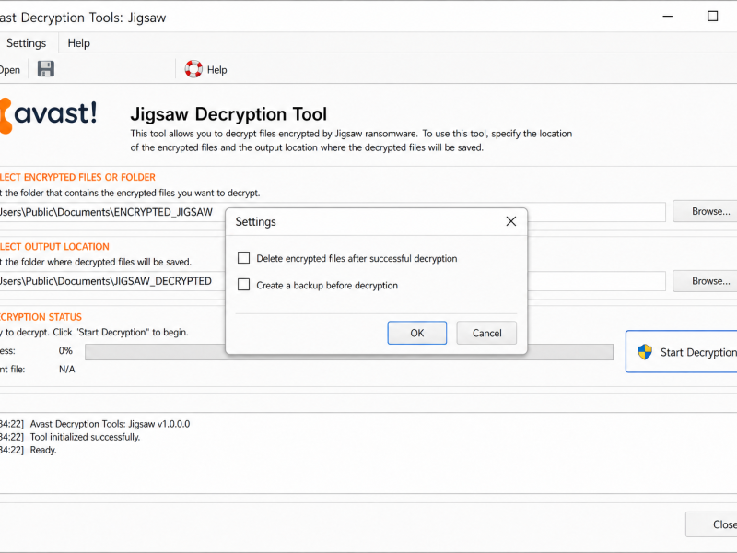Click the Open toolbar item
The image size is (737, 553).
pos(9,70)
